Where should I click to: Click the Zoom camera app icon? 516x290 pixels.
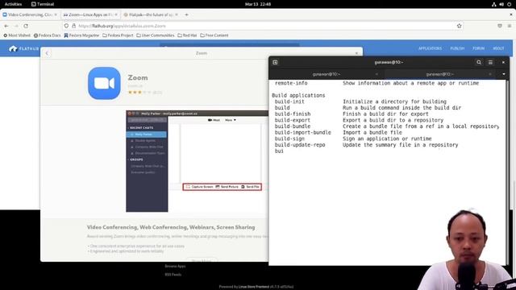coord(104,83)
